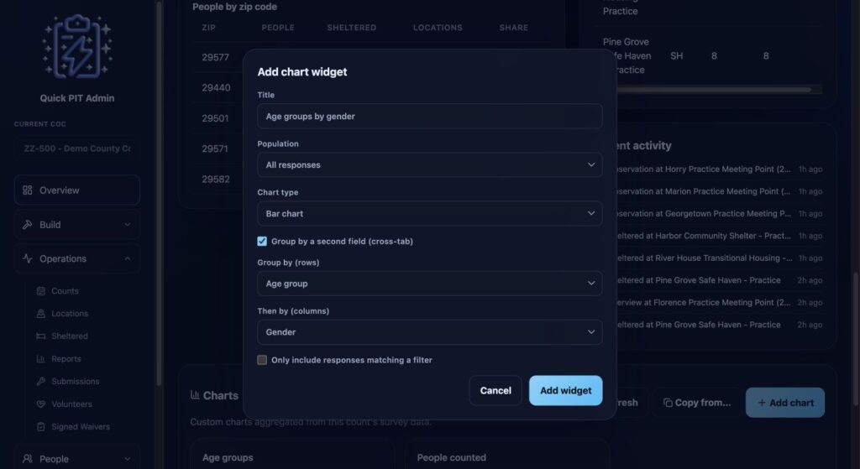
Task: Click the Age groups chart card title
Action: click(228, 457)
